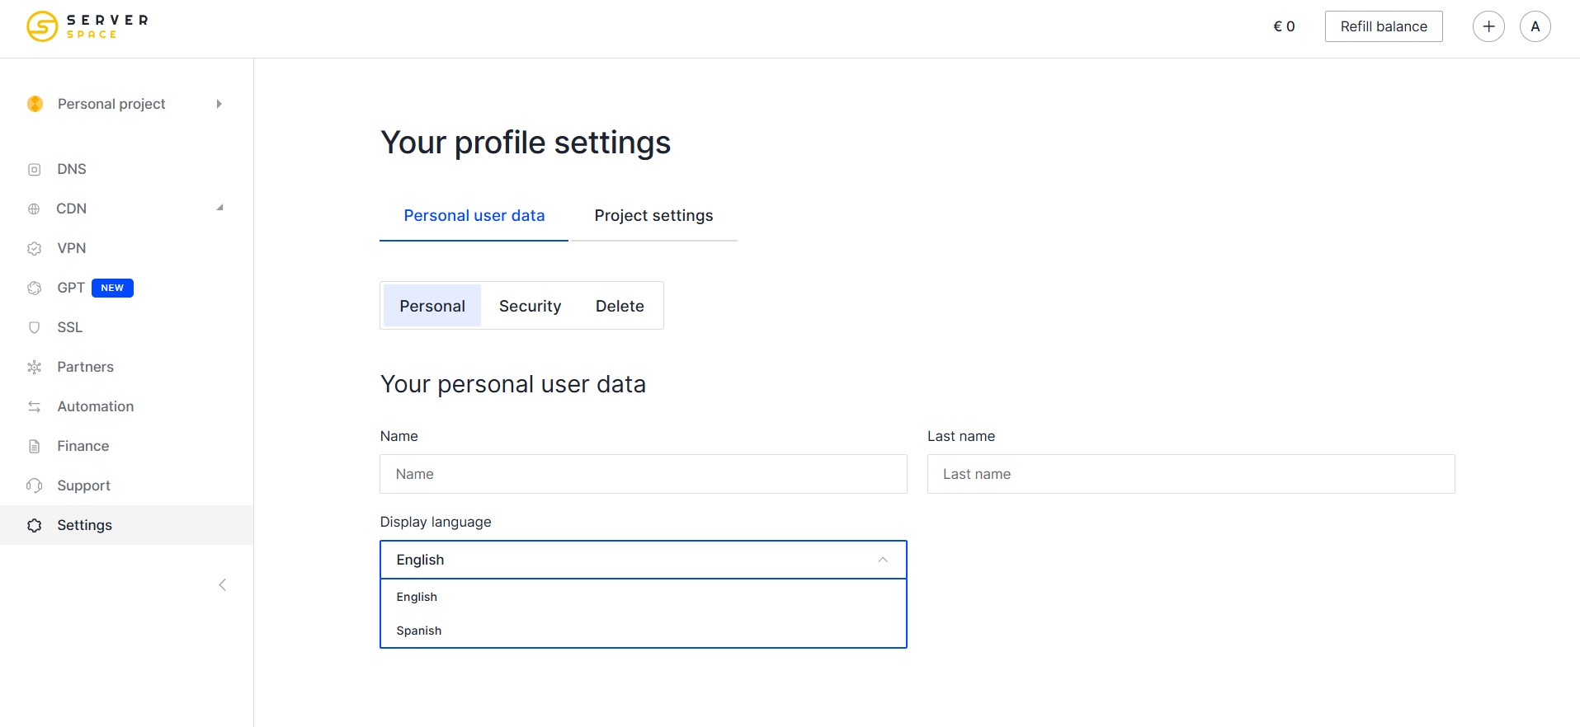This screenshot has height=727, width=1580.
Task: Click the Serverspace logo icon
Action: [42, 26]
